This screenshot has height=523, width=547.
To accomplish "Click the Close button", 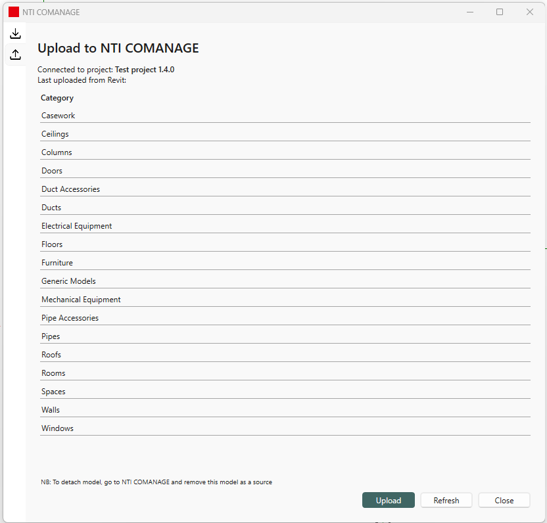I will coord(504,500).
